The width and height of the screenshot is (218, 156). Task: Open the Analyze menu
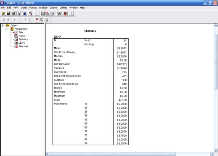click(x=43, y=7)
